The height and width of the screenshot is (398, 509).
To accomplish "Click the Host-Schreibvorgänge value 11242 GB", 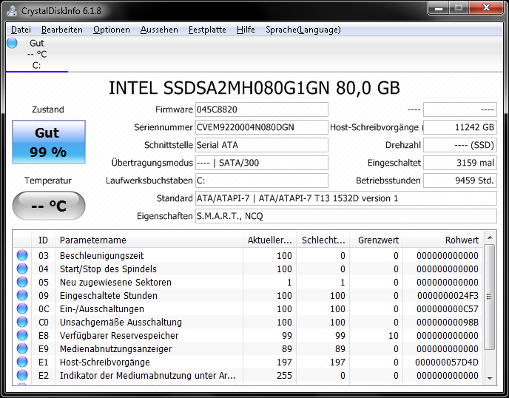I will coord(460,127).
